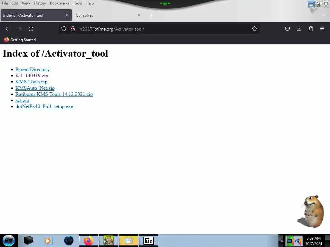Click the Index of /Activator_tool heading
Viewport: 330px width, 247px height.
pyautogui.click(x=55, y=53)
